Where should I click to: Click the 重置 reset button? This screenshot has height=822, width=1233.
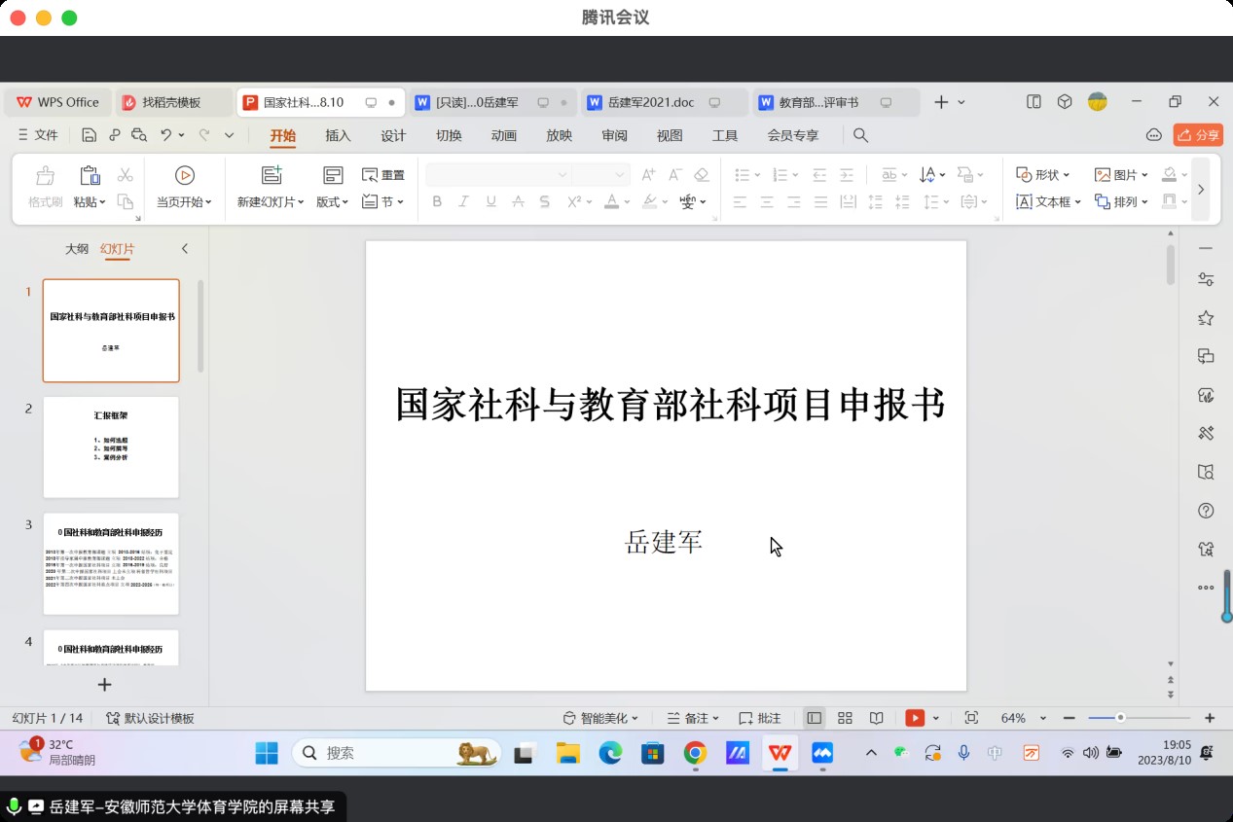(x=383, y=175)
